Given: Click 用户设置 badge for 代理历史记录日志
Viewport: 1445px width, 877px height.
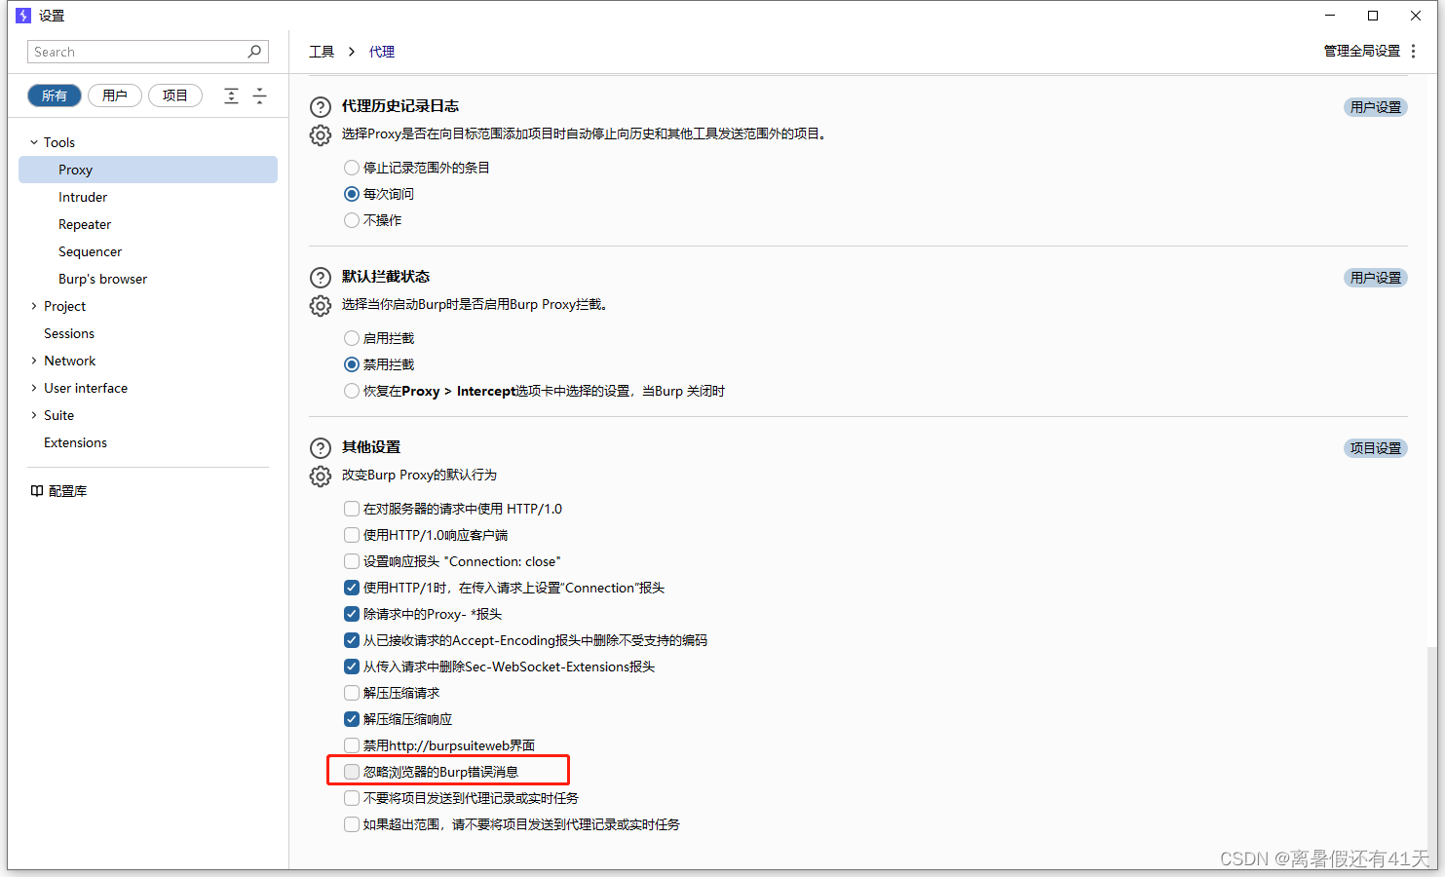Looking at the screenshot, I should tap(1376, 107).
